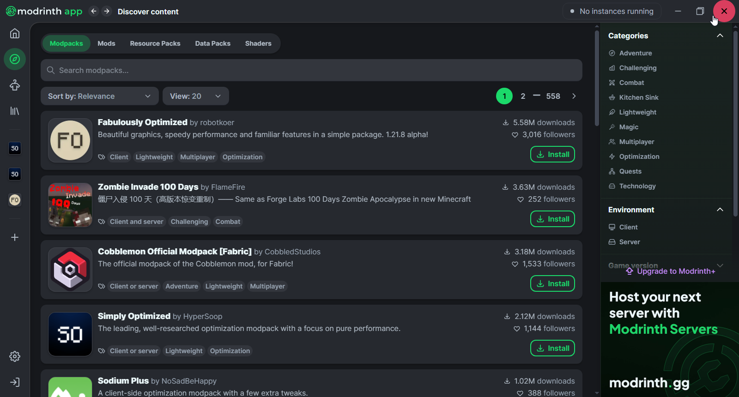
Task: Install Fabulously Optimized modpack
Action: coord(552,154)
